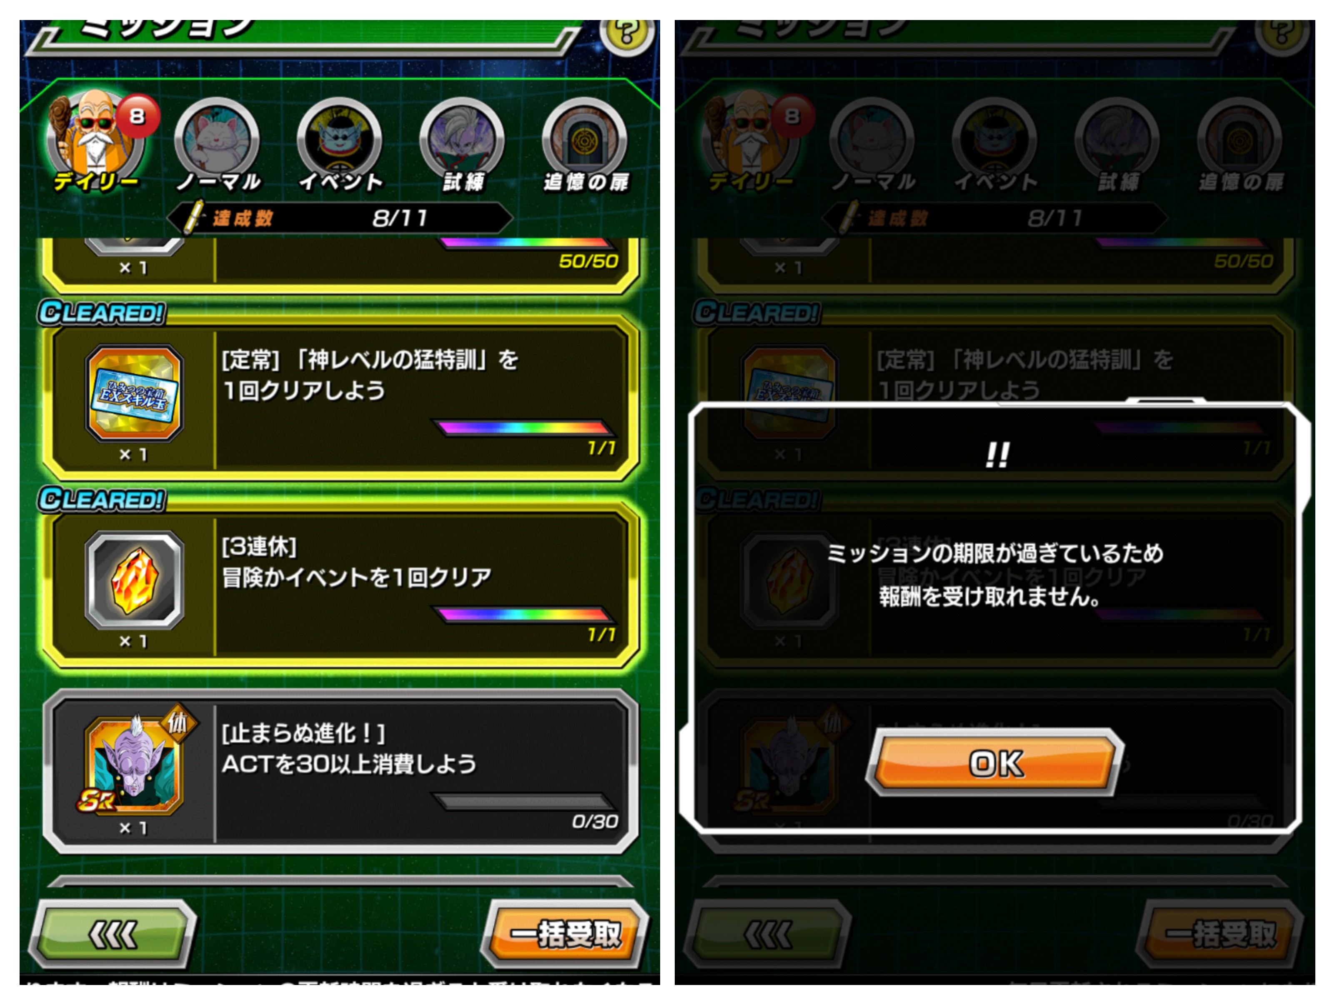Switch to the Normal (ノーマル) Korin tab
This screenshot has height=1000, width=1332.
(218, 145)
